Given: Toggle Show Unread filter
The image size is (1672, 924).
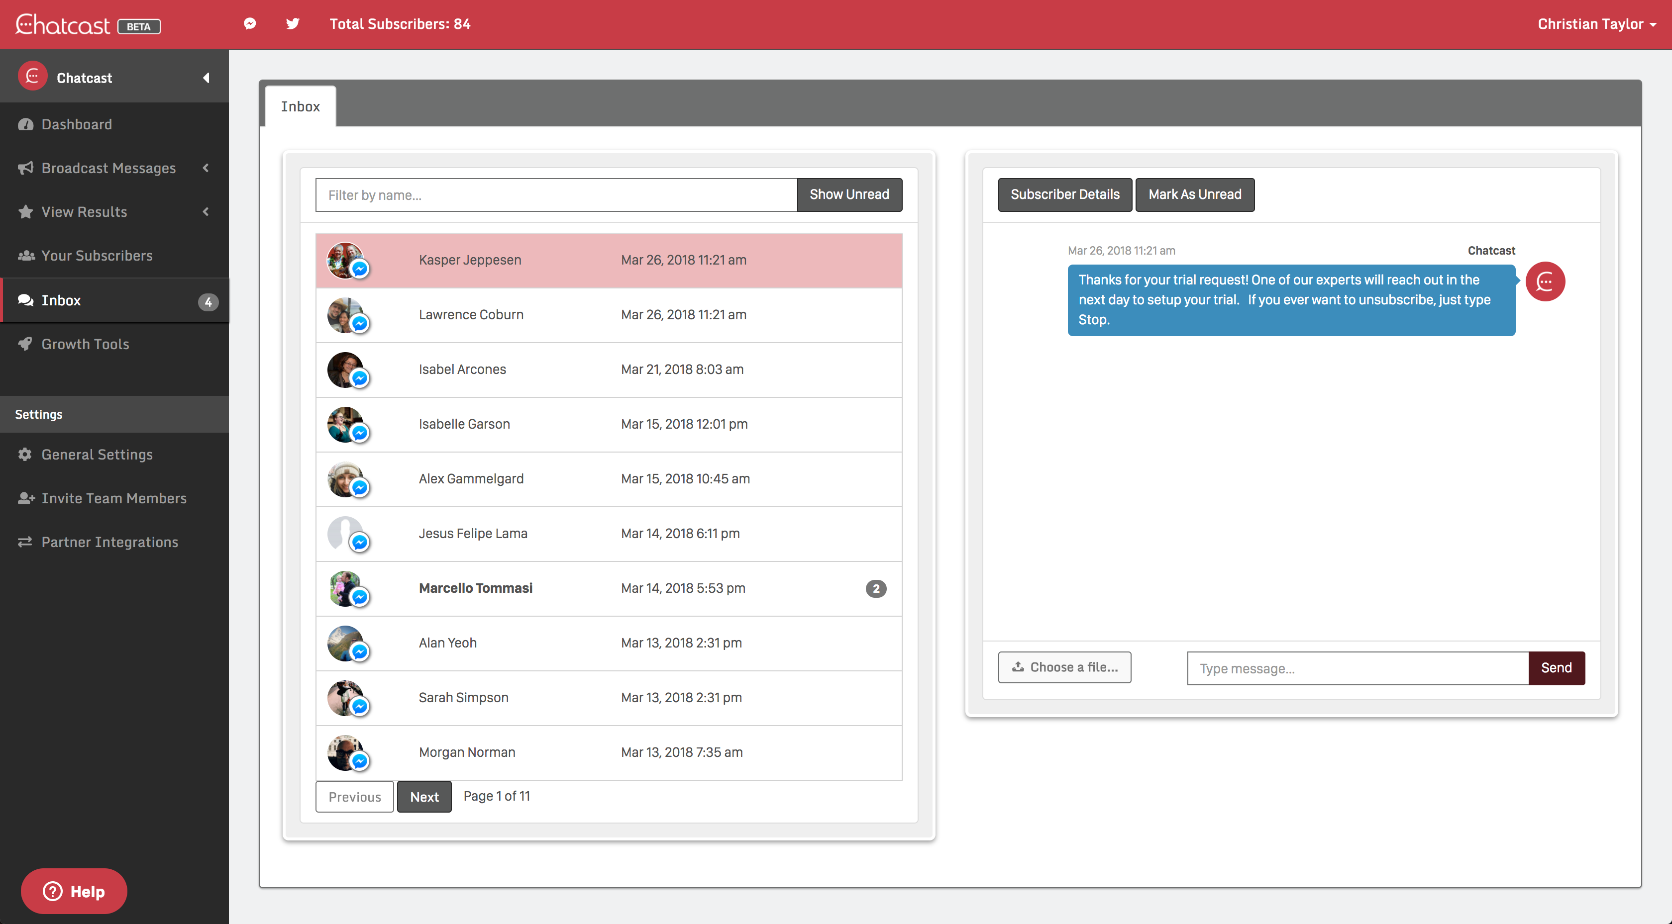Looking at the screenshot, I should pyautogui.click(x=849, y=194).
